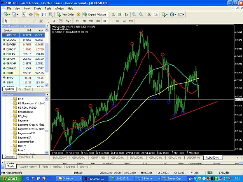Click the yellow diamond MetaEditor icon

79,14
